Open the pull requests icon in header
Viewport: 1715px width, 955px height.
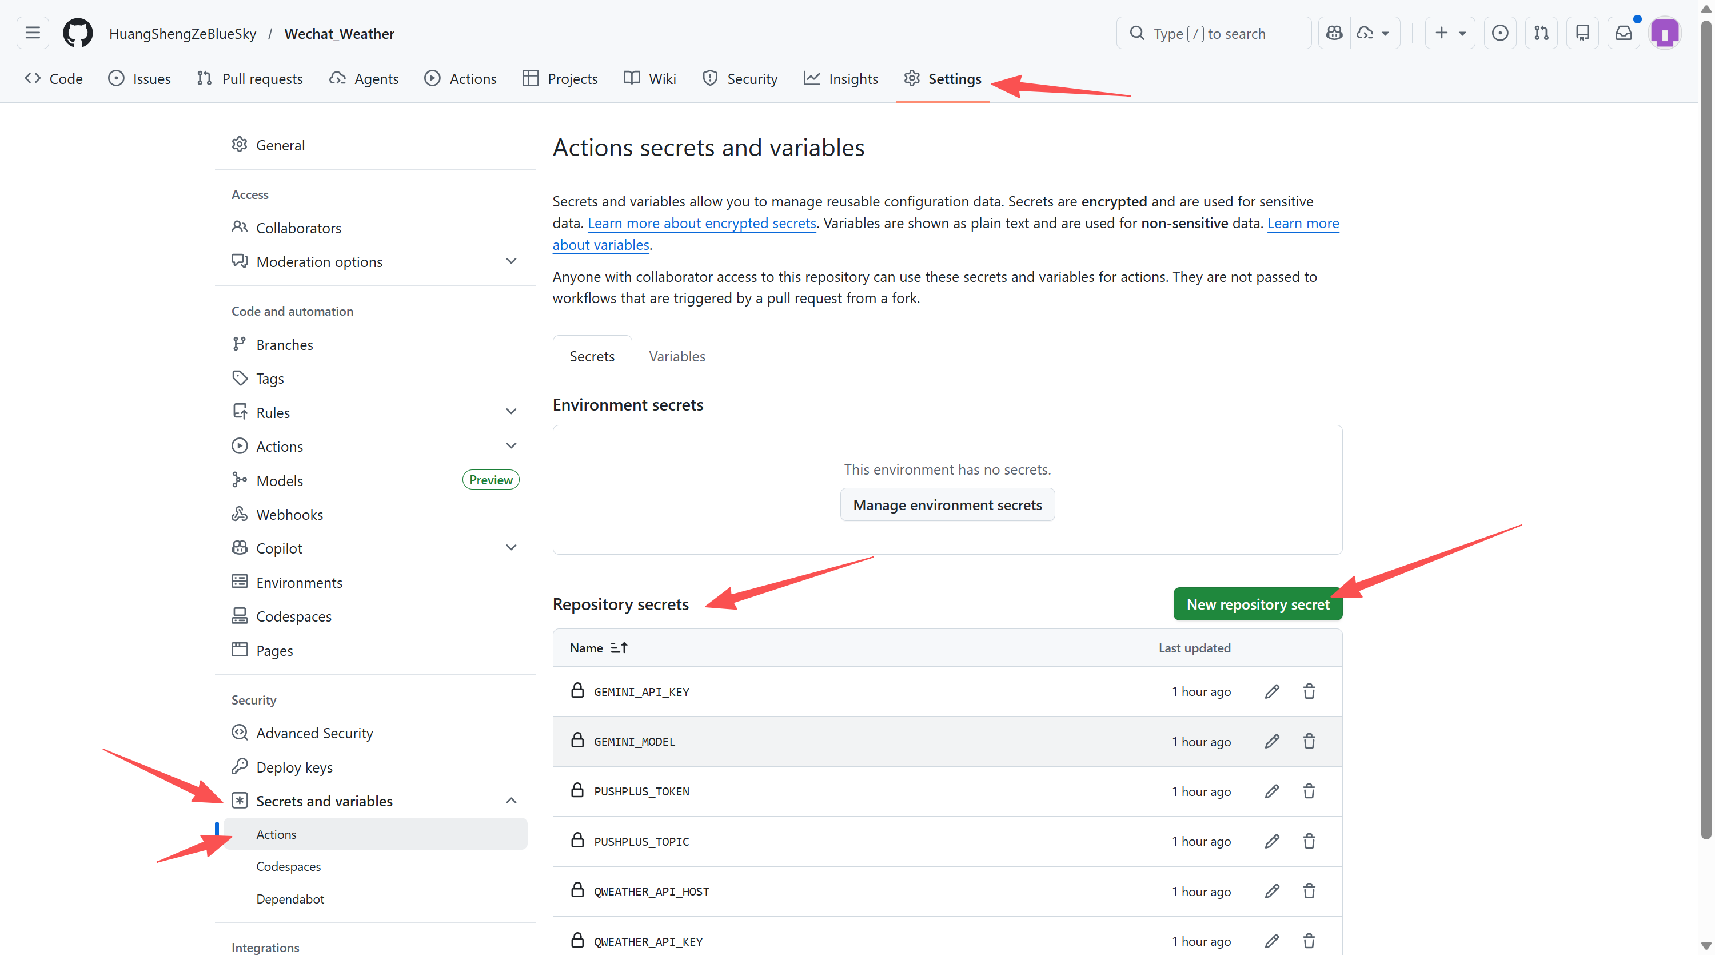click(x=1541, y=33)
